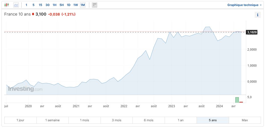Select the 5H interval
Image resolution: width=265 pixels, height=128 pixels.
point(62,5)
